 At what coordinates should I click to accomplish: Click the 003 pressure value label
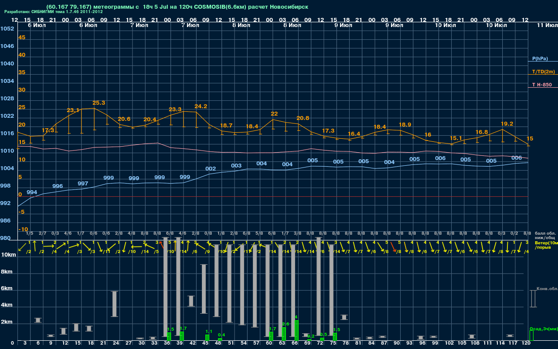click(x=236, y=166)
